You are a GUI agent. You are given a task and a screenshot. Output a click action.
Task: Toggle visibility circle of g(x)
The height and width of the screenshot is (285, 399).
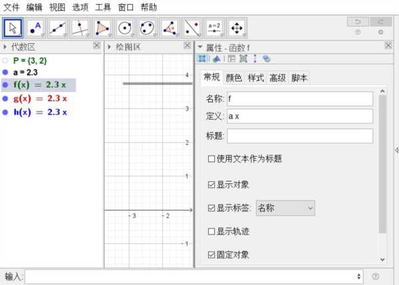tap(5, 98)
